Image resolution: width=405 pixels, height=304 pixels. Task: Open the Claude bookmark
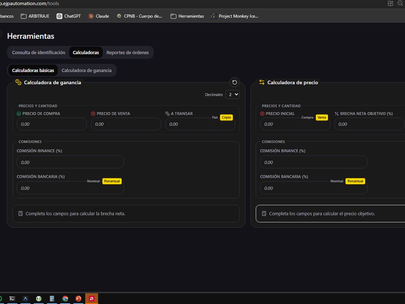99,16
